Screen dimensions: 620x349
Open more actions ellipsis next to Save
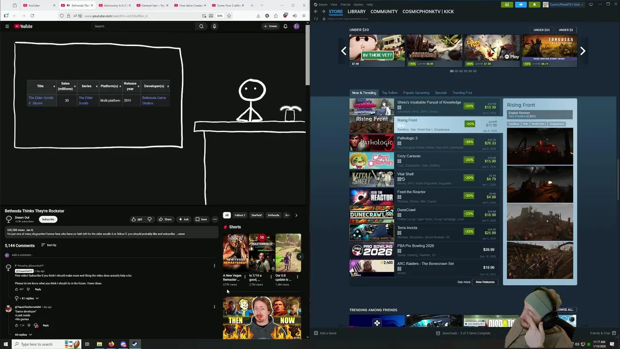tap(215, 219)
